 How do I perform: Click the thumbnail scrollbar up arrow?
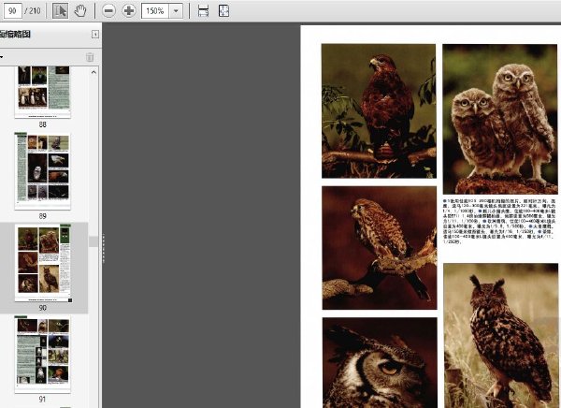point(93,72)
